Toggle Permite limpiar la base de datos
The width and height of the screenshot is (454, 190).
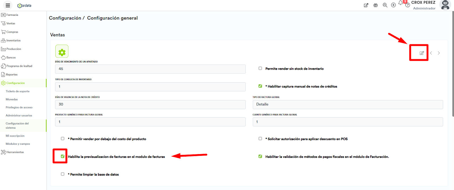(x=62, y=174)
